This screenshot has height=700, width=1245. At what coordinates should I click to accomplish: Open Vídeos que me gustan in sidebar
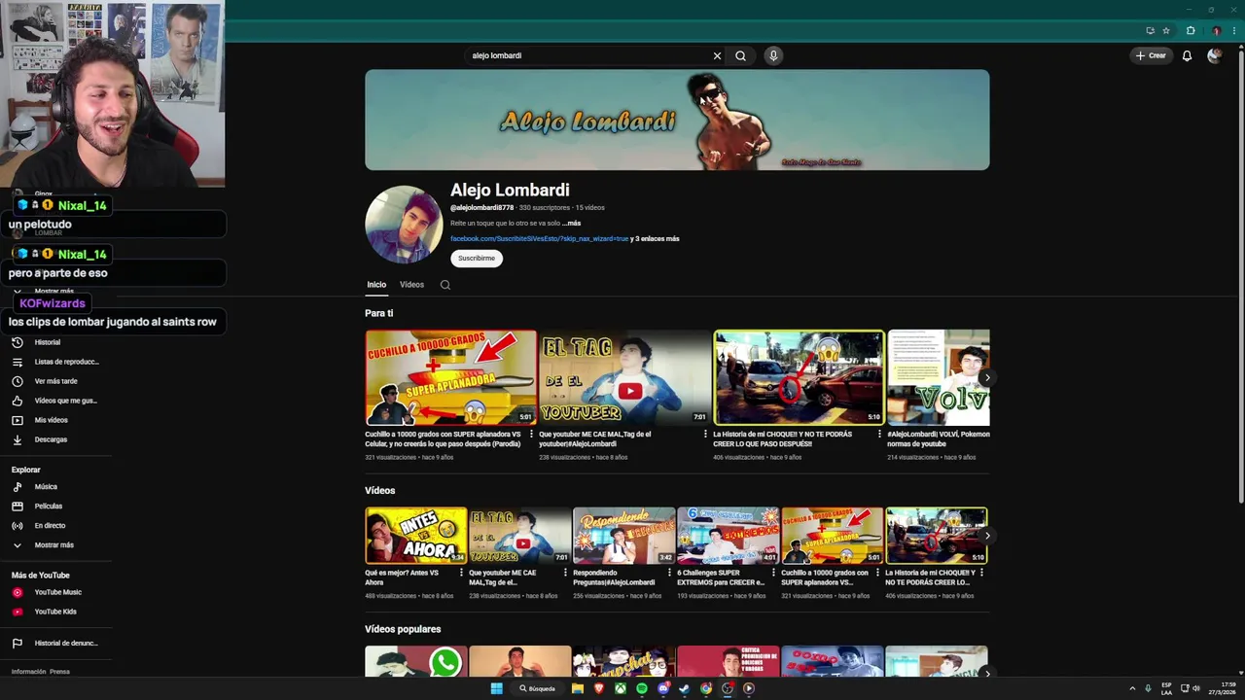point(54,401)
